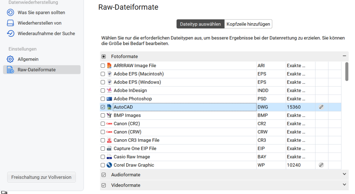Viewport: 355px width, 194px height.
Task: Click the 'Exakte ...' value for Adobe Photoshop
Action: 296,99
